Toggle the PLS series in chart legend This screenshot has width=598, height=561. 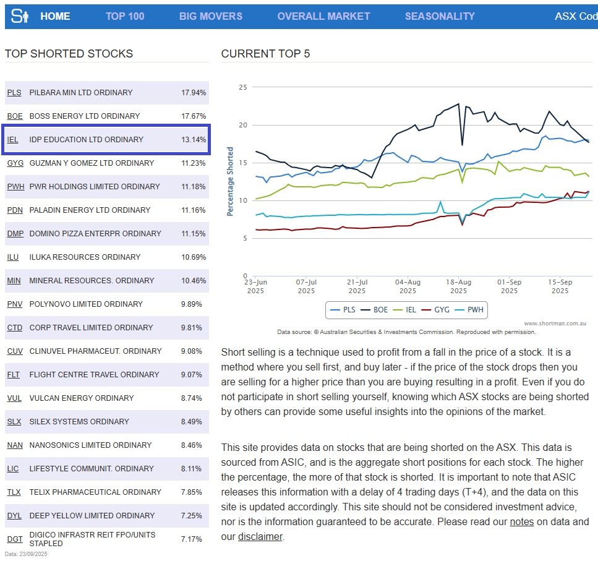[x=343, y=310]
